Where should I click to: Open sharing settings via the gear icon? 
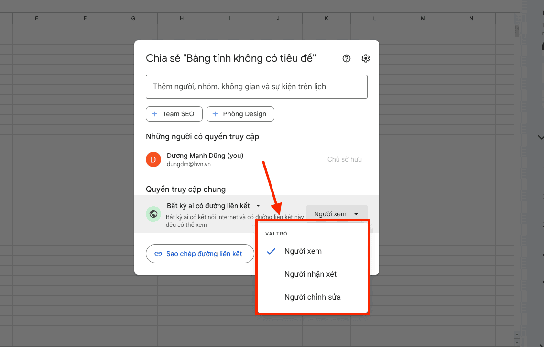point(365,58)
